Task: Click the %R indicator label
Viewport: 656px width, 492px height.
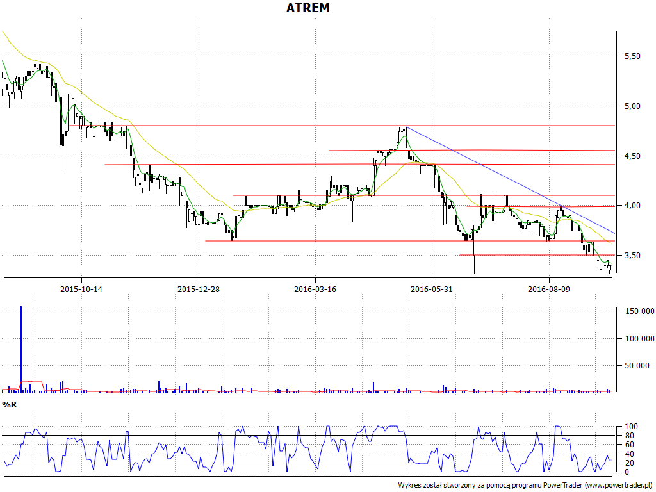Action: pos(9,405)
